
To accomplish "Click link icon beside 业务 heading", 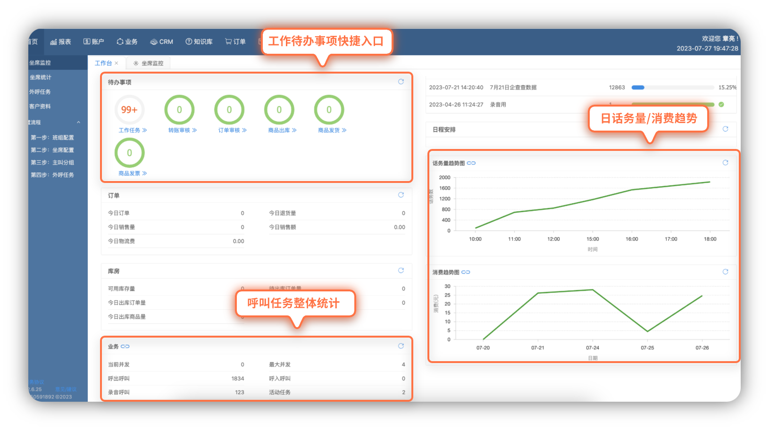I will pos(125,347).
